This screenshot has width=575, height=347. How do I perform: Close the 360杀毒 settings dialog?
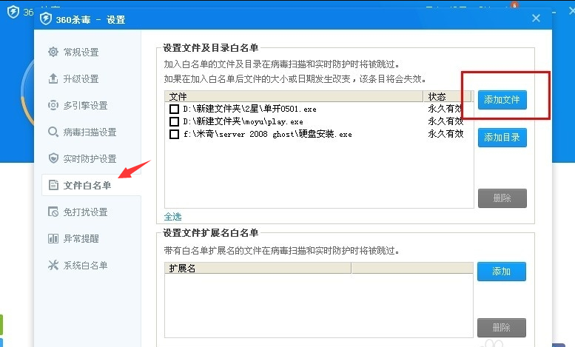pos(536,18)
